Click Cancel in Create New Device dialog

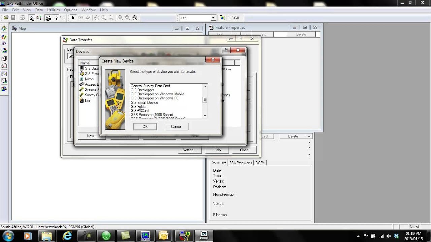point(176,127)
